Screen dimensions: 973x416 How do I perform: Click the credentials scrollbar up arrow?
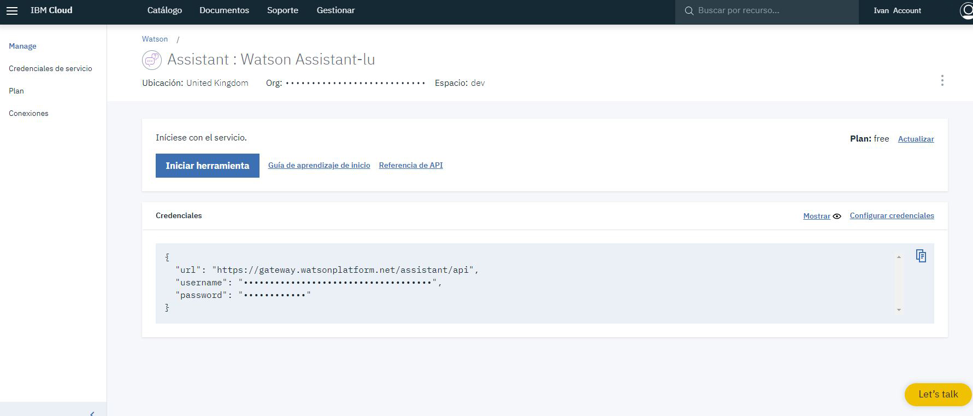pyautogui.click(x=899, y=257)
